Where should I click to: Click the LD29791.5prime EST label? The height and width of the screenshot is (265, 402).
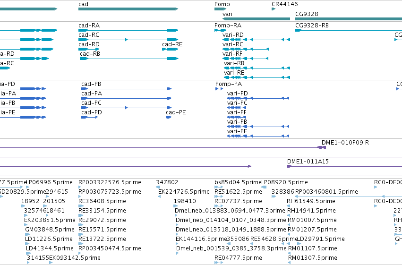[320, 239]
